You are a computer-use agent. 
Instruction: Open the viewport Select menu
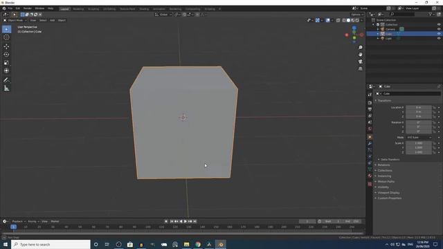(x=43, y=20)
